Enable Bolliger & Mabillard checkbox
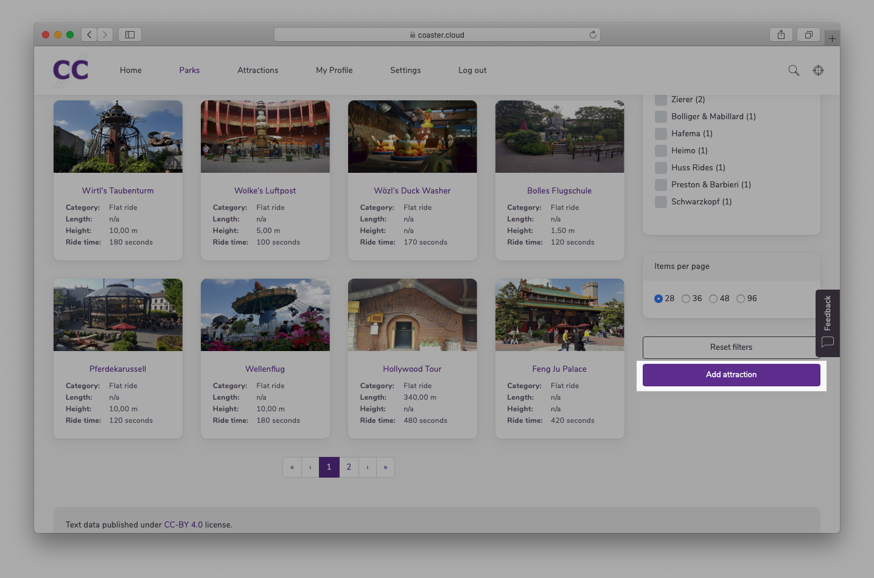Screen dimensions: 874x578 click(x=661, y=117)
